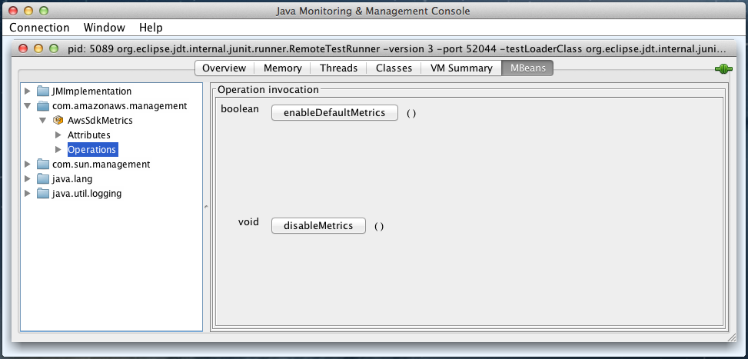Switch to the Overview tab

coord(224,68)
